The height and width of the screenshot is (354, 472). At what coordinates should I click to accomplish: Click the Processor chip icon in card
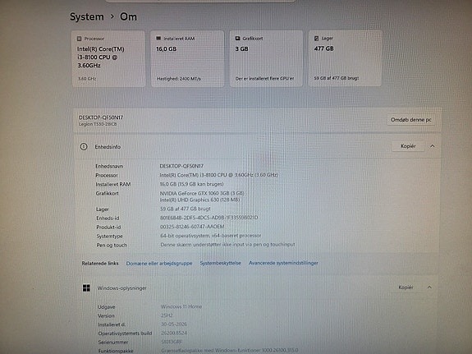tap(79, 39)
